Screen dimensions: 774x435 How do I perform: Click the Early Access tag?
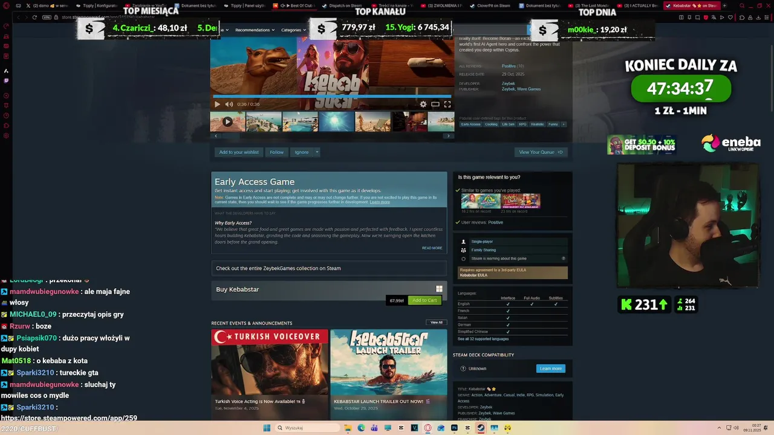tap(470, 124)
